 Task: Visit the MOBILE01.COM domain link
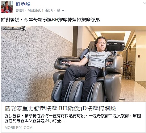(19, 128)
